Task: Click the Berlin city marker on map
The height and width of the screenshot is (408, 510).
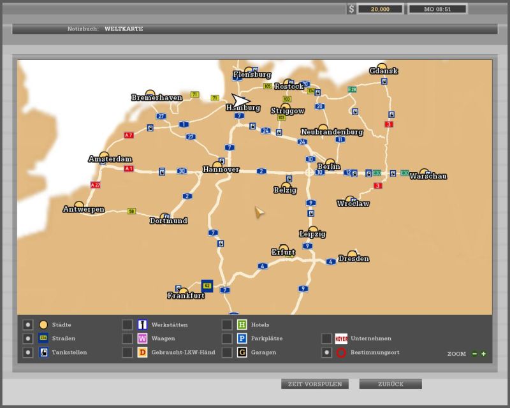Action: [330, 163]
